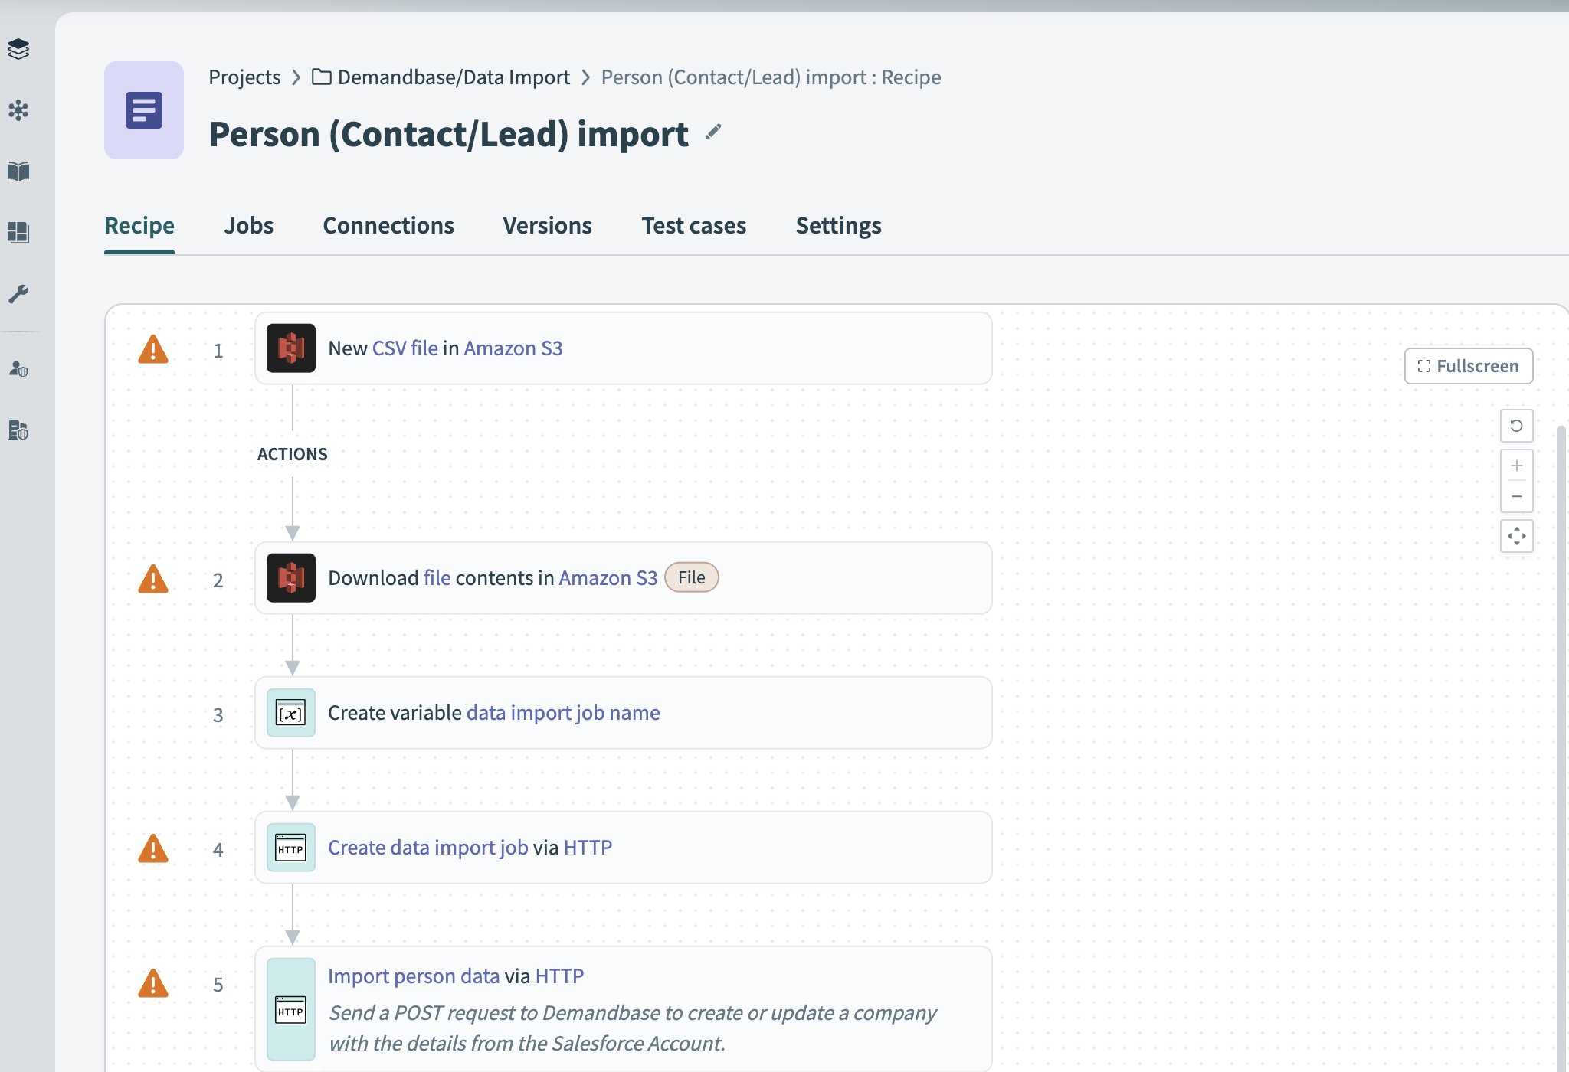Click the variable icon on step 3
The width and height of the screenshot is (1569, 1072).
pyautogui.click(x=291, y=713)
